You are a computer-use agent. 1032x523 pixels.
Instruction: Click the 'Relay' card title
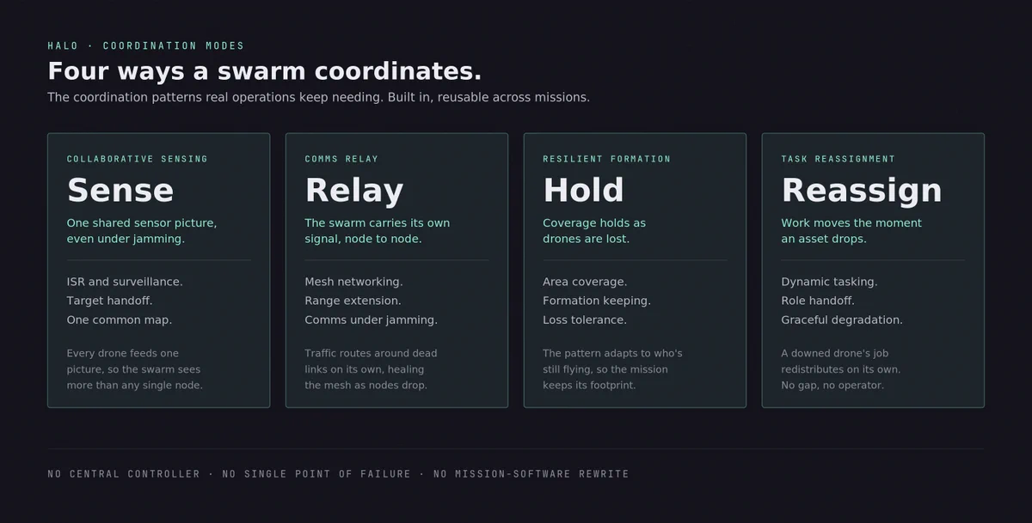pos(354,190)
